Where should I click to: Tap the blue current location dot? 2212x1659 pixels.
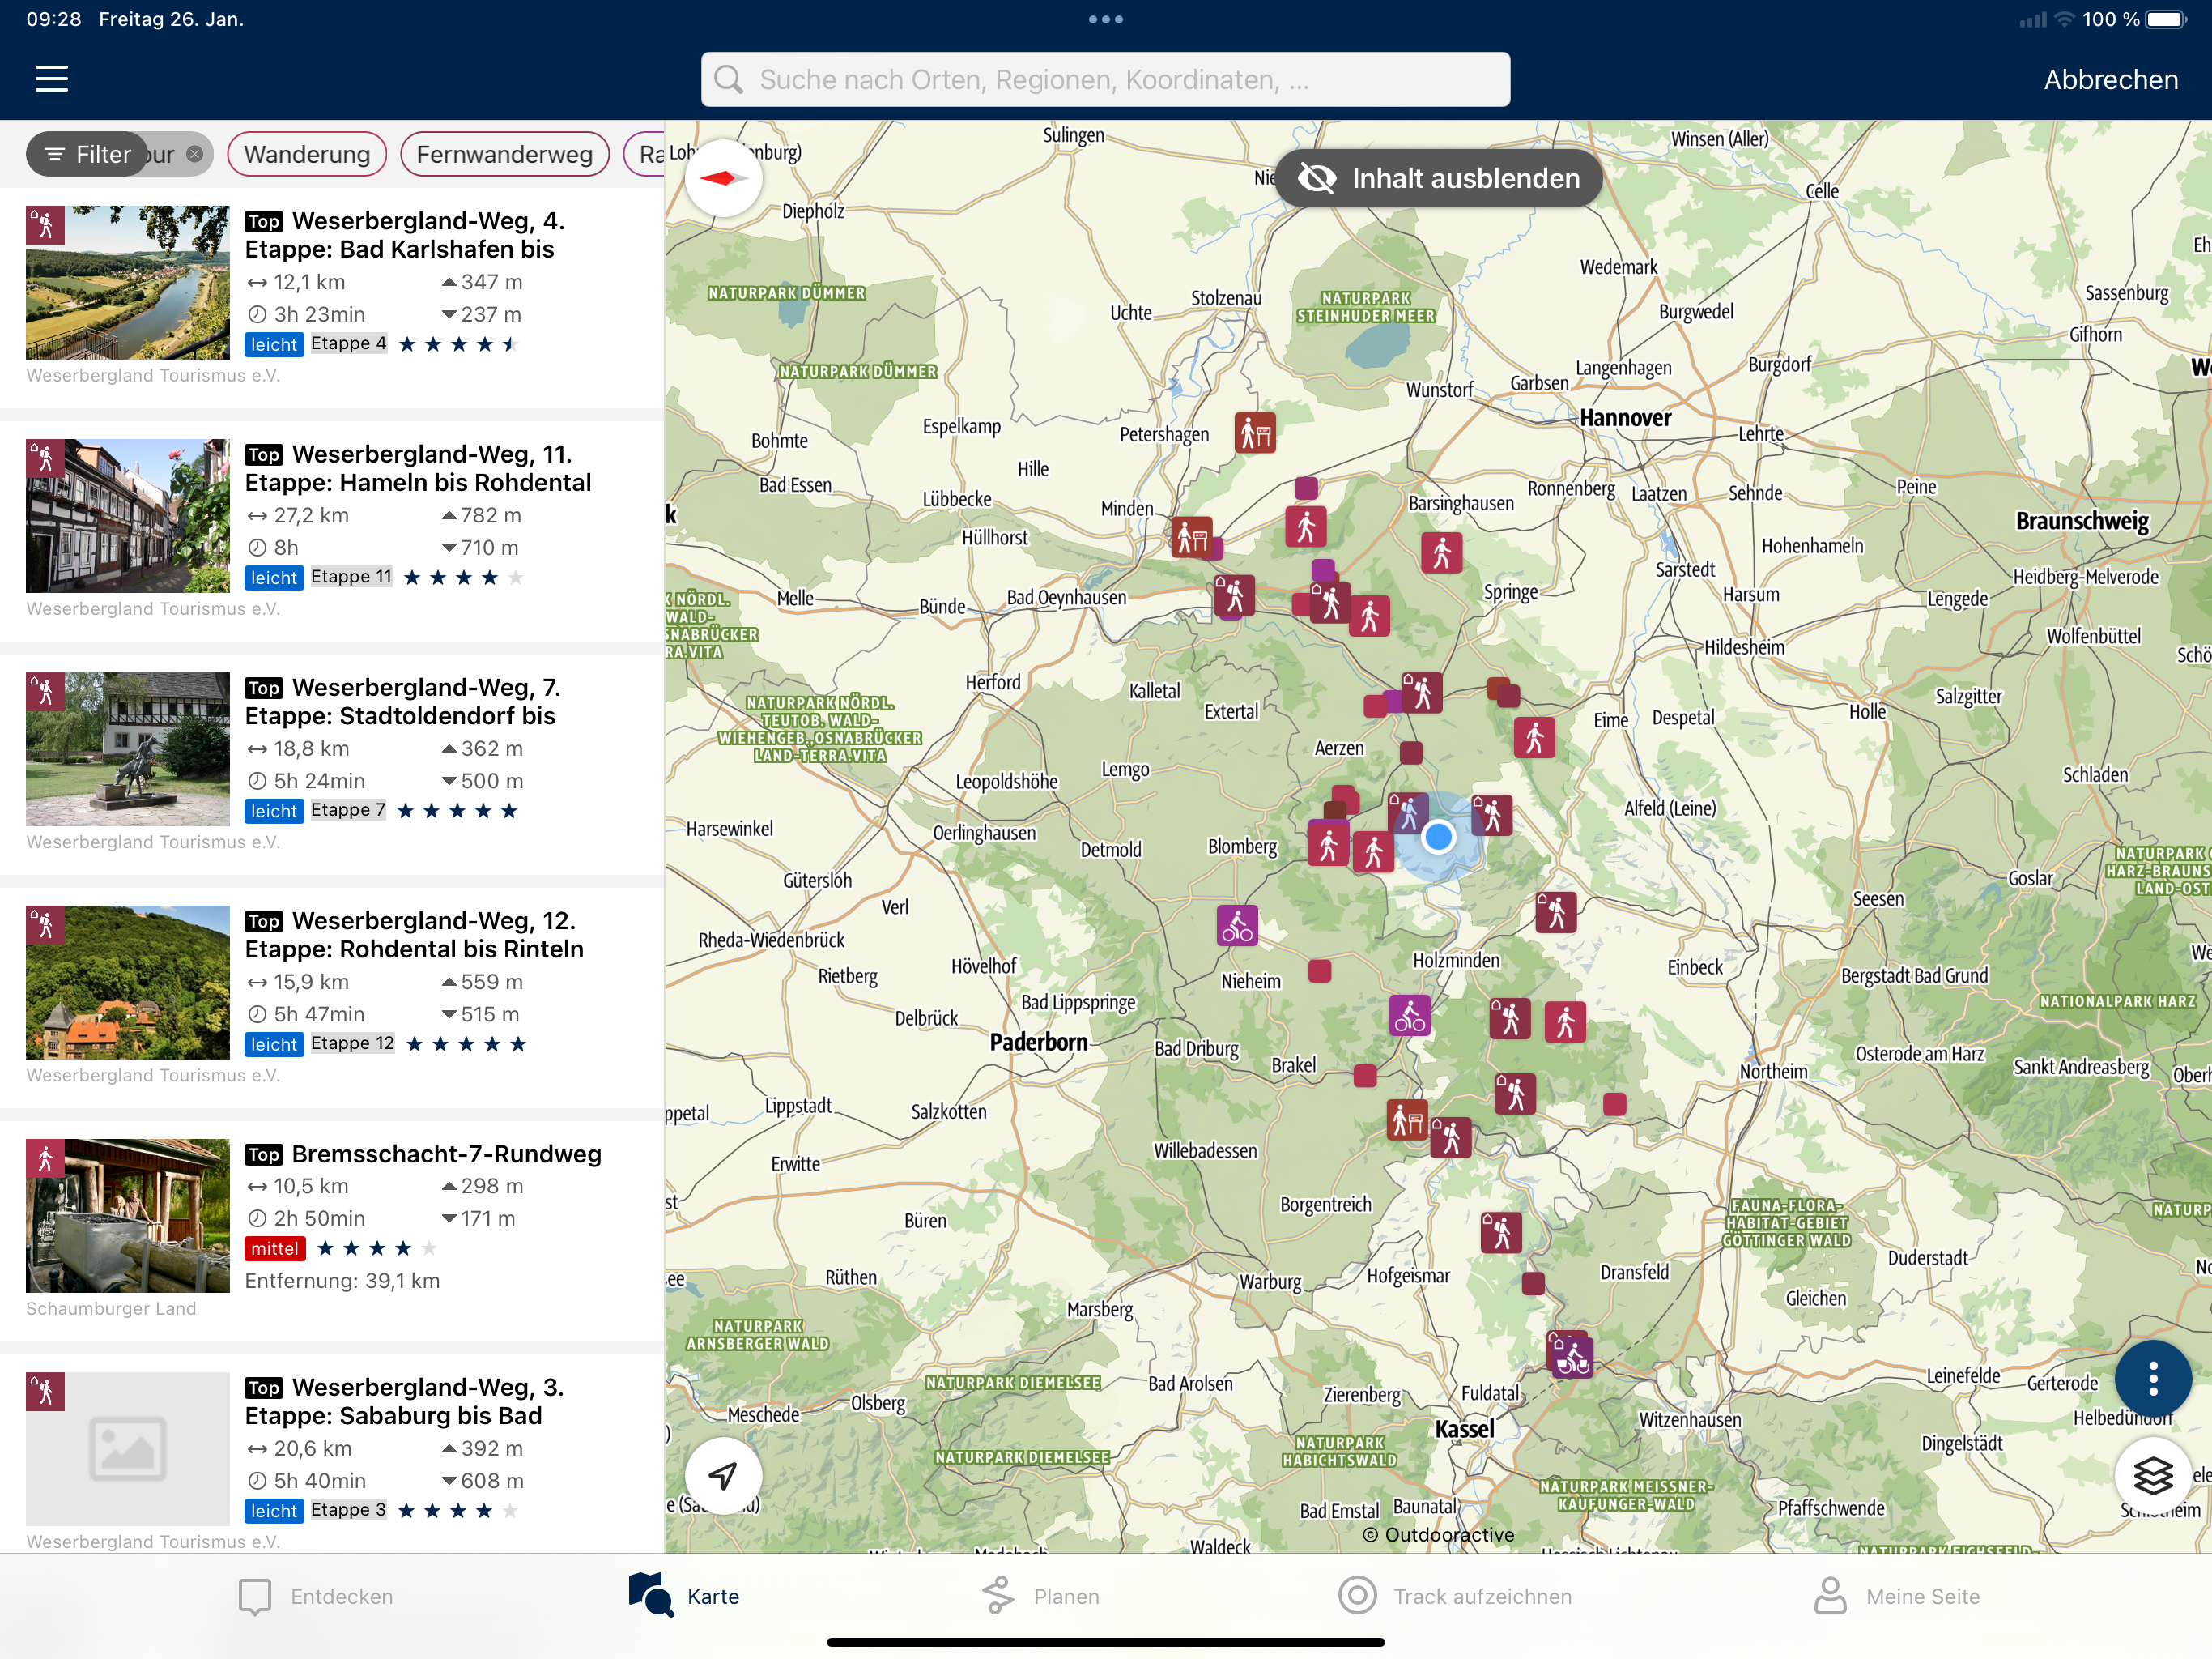point(1438,837)
